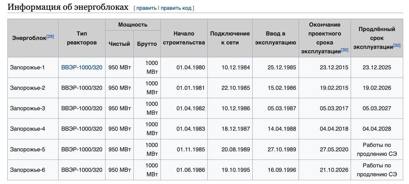Click the Запорожье-1 row label
Viewport: 409px width, 184px height.
(x=27, y=67)
